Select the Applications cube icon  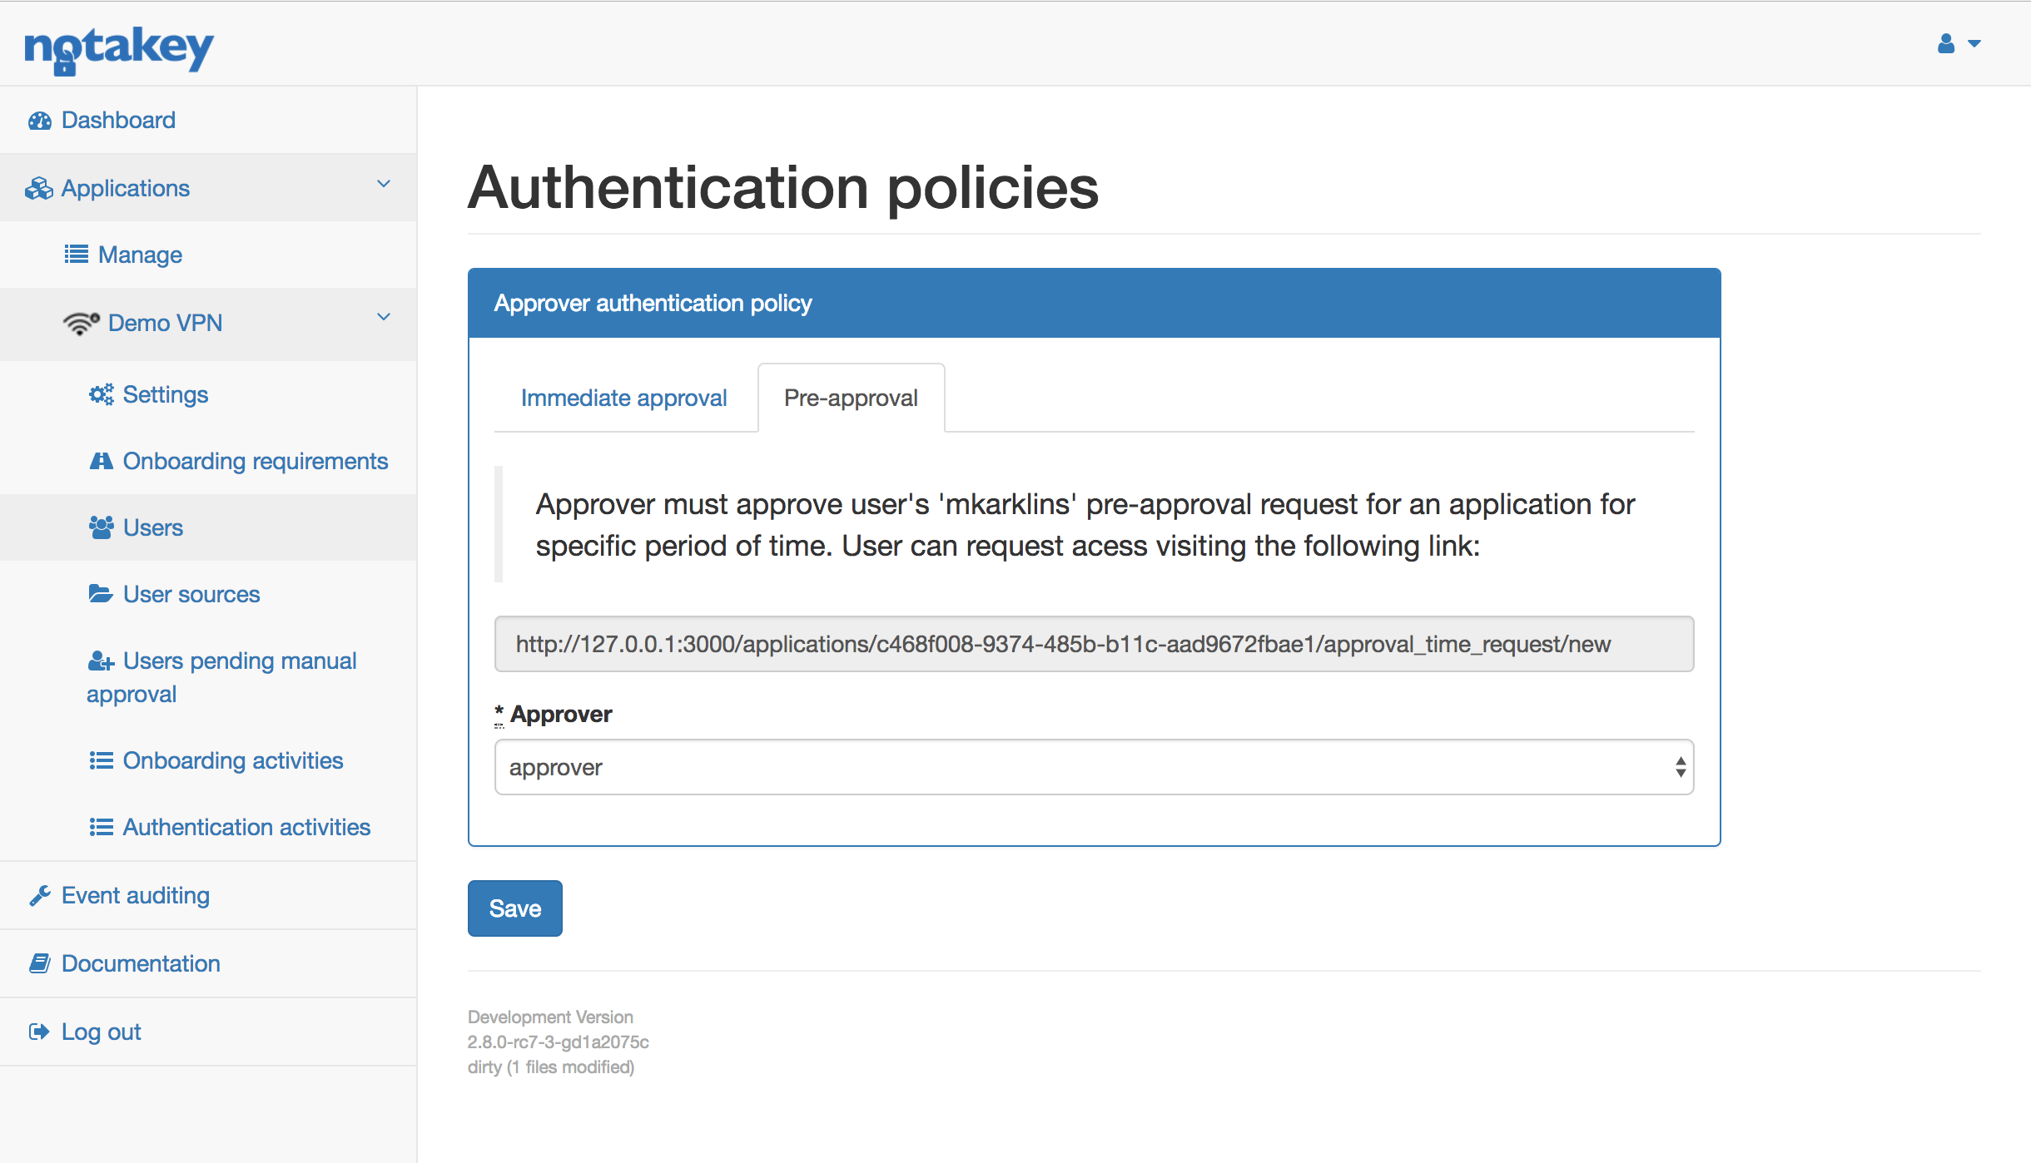39,187
